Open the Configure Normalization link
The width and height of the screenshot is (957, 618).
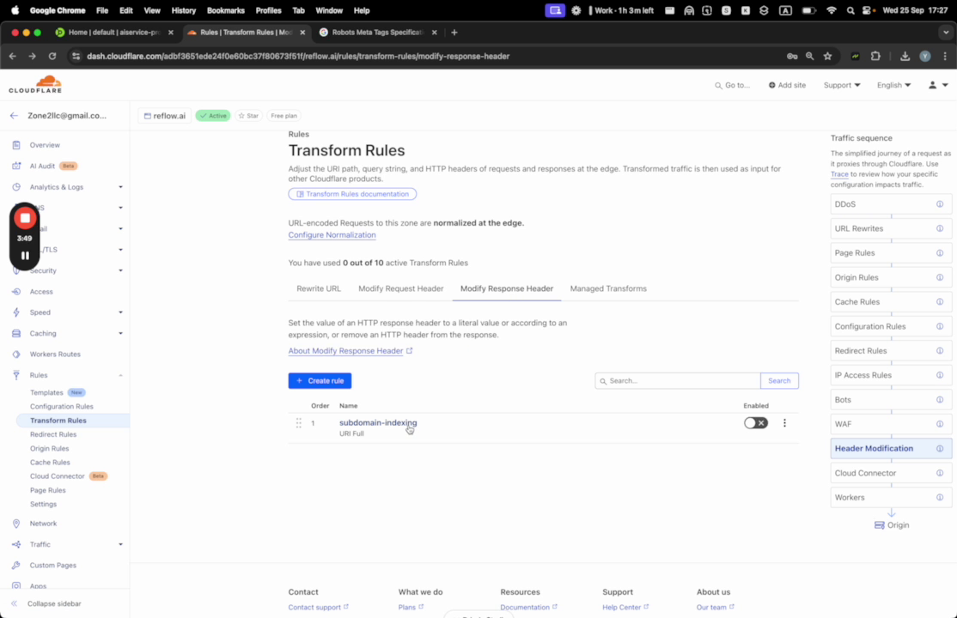pyautogui.click(x=332, y=234)
